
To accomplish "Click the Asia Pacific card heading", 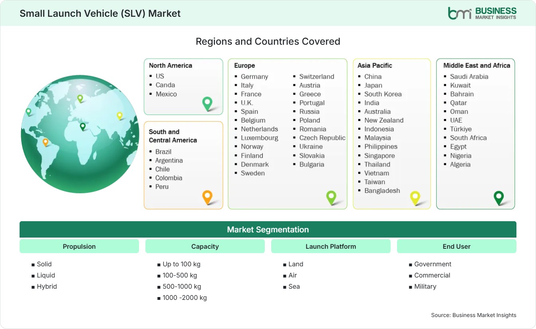I will pyautogui.click(x=375, y=65).
